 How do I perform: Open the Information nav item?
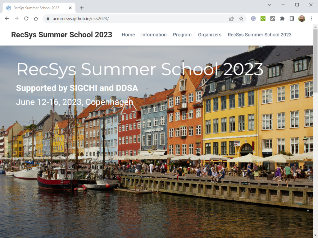(x=154, y=35)
